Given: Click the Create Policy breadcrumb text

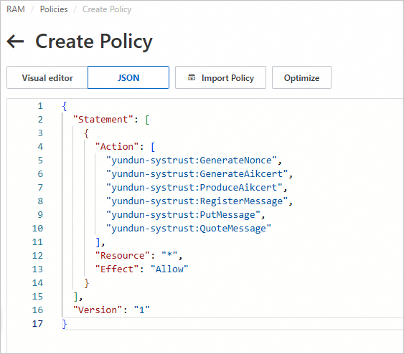Looking at the screenshot, I should [107, 9].
